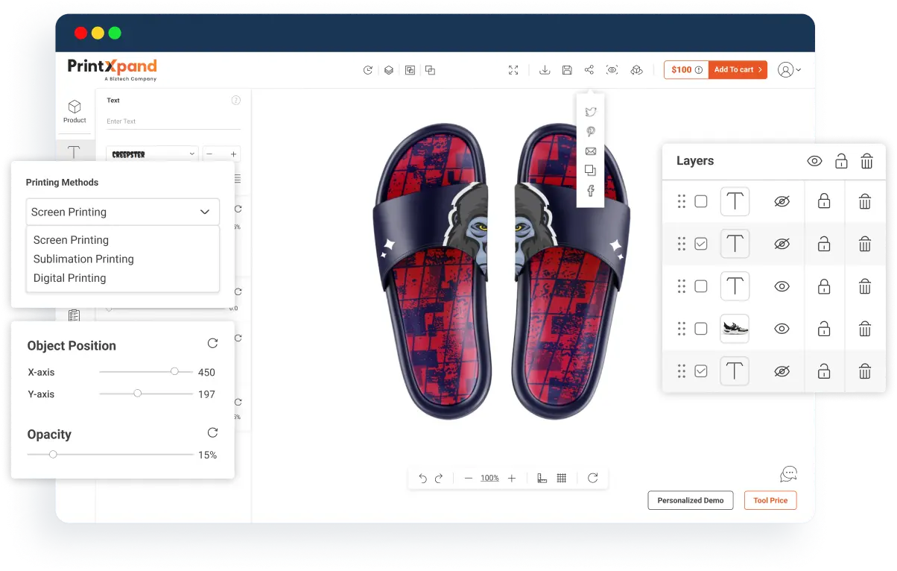Open the preview eye icon in top toolbar
Screen dimensions: 897x571
[612, 70]
